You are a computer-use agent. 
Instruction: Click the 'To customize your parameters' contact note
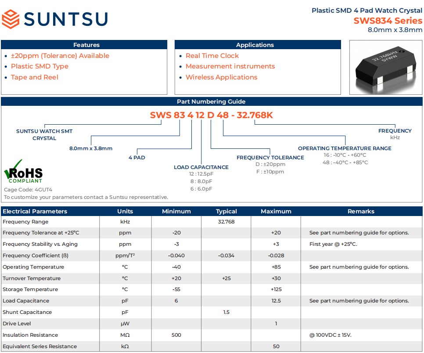tap(86, 197)
